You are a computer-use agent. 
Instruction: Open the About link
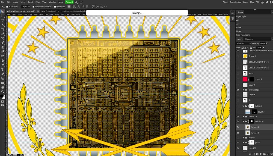coord(225,2)
